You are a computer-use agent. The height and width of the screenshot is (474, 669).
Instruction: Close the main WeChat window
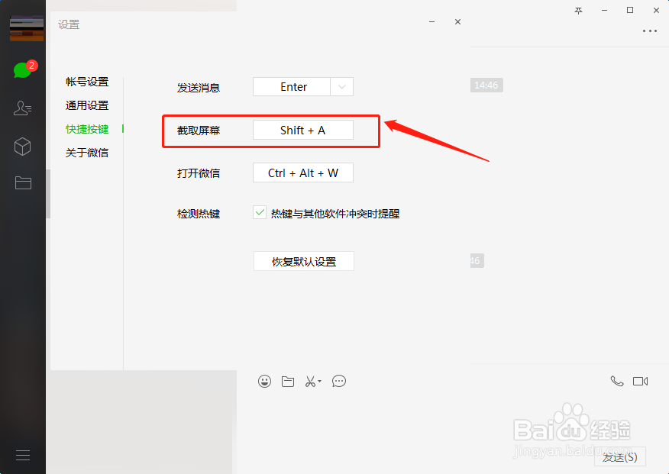coord(656,10)
